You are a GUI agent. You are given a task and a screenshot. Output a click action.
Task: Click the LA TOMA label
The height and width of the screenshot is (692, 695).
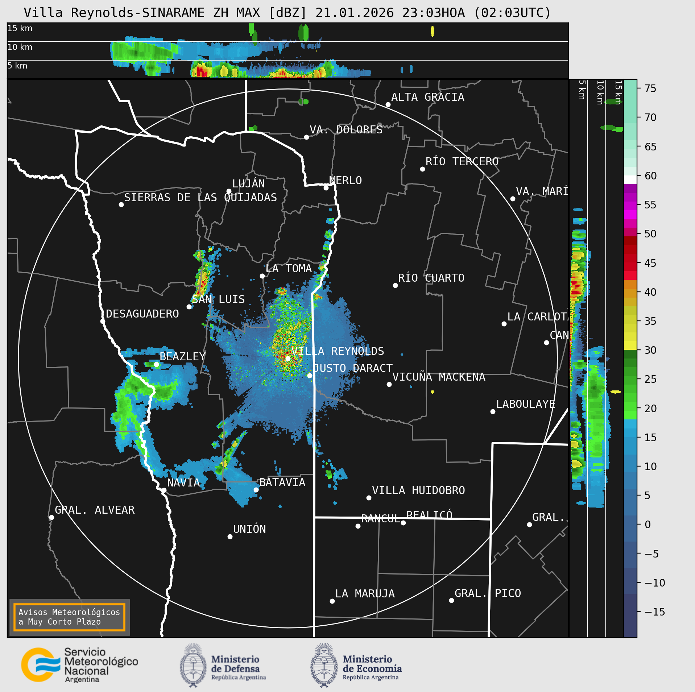(x=289, y=269)
